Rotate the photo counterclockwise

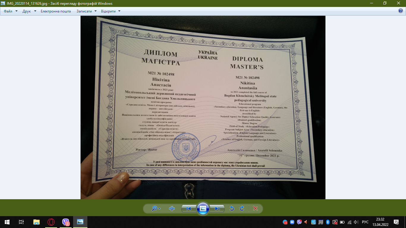tap(232, 208)
